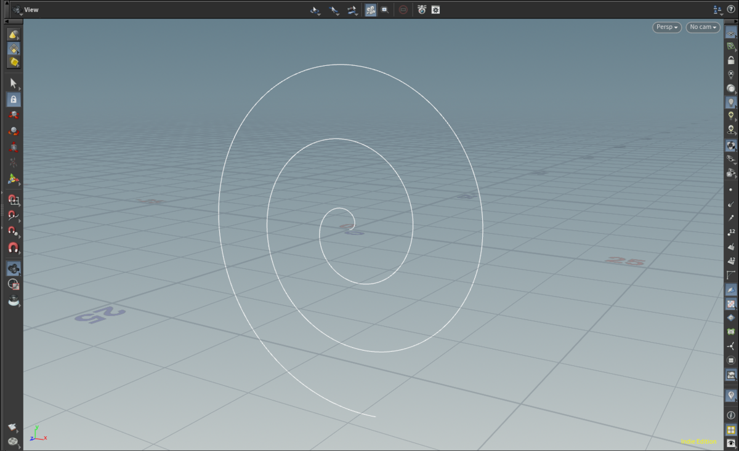The height and width of the screenshot is (451, 739).
Task: Open the select-arrow tool dropdown in top toolbar
Action: [x=334, y=10]
